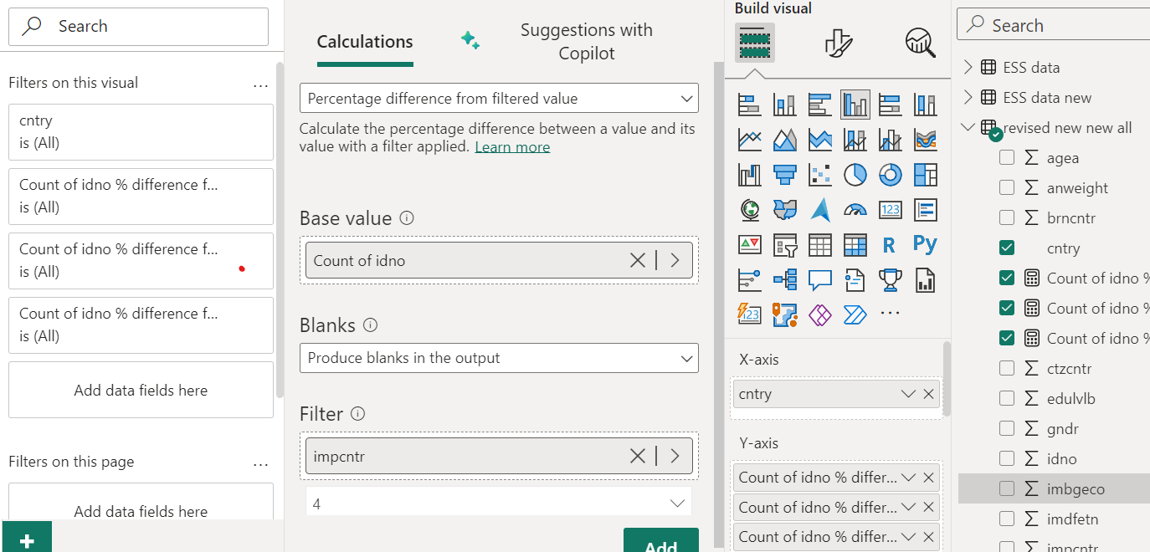Pick the Funnel chart visual
Viewport: 1150px width, 552px height.
tap(784, 175)
